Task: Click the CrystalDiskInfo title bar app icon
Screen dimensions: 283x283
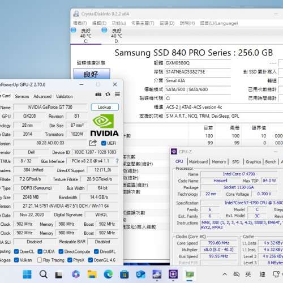Action: pos(76,14)
